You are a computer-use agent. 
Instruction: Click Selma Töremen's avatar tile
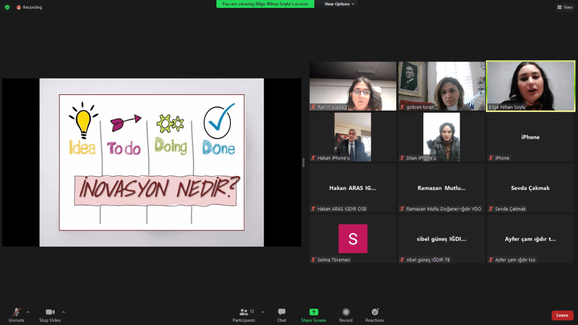(353, 239)
